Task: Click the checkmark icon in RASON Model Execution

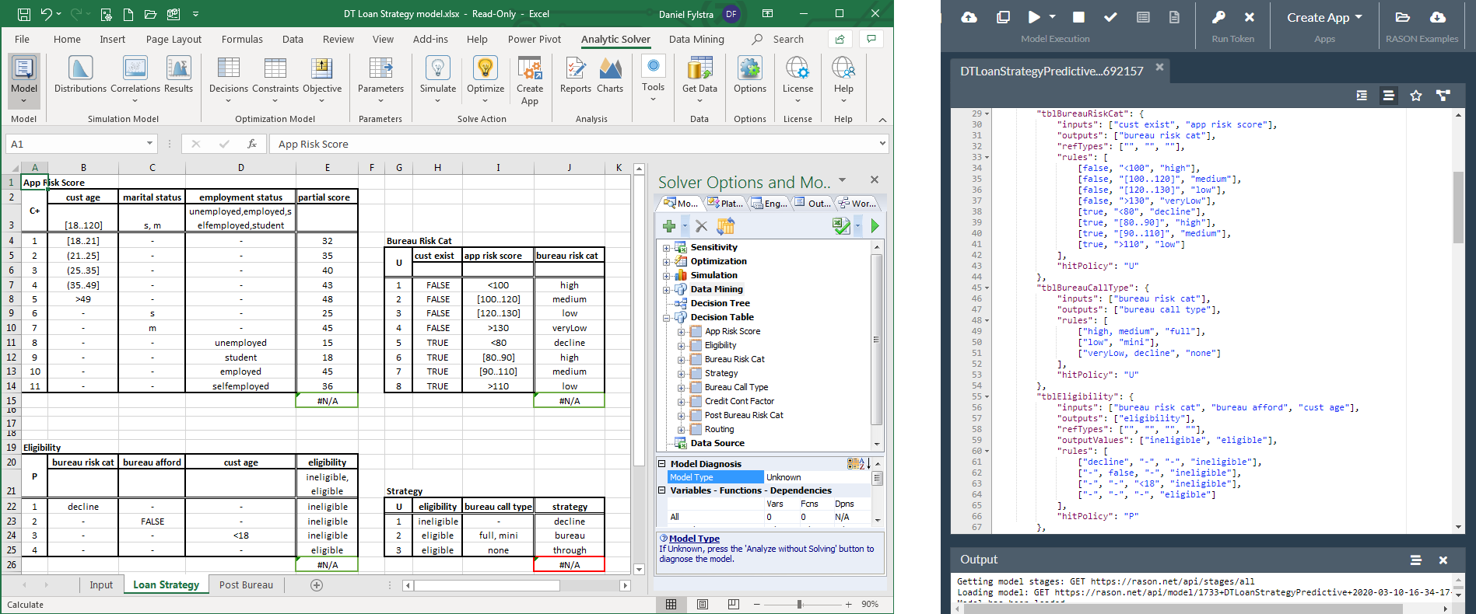Action: tap(1110, 17)
